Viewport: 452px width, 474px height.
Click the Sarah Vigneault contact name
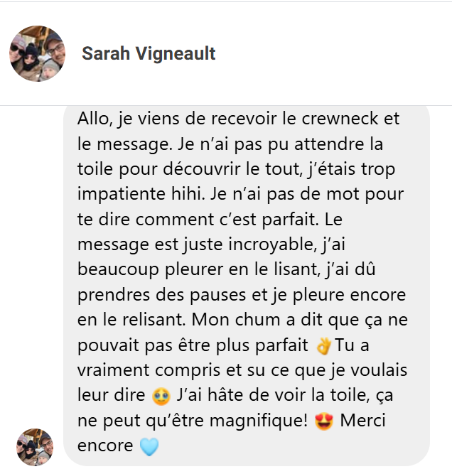coord(149,53)
